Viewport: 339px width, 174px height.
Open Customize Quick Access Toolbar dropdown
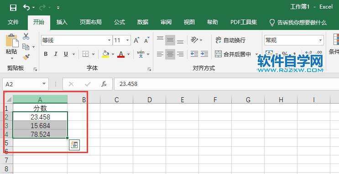[x=58, y=8]
